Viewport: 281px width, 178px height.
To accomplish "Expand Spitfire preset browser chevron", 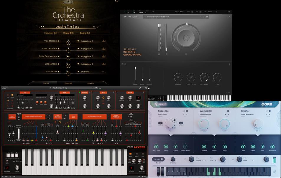I will pos(144,17).
